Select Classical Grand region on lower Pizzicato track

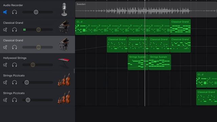206,97
